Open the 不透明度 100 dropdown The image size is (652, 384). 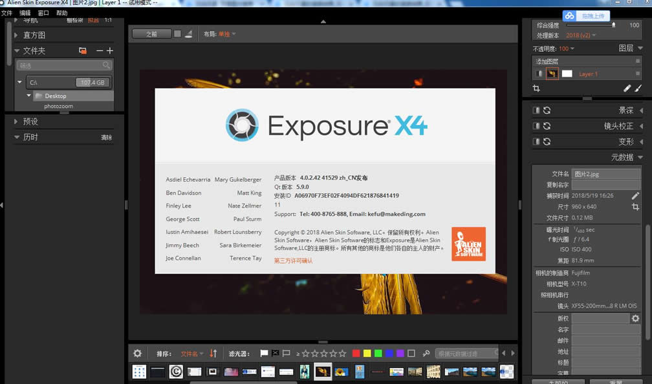(x=567, y=48)
